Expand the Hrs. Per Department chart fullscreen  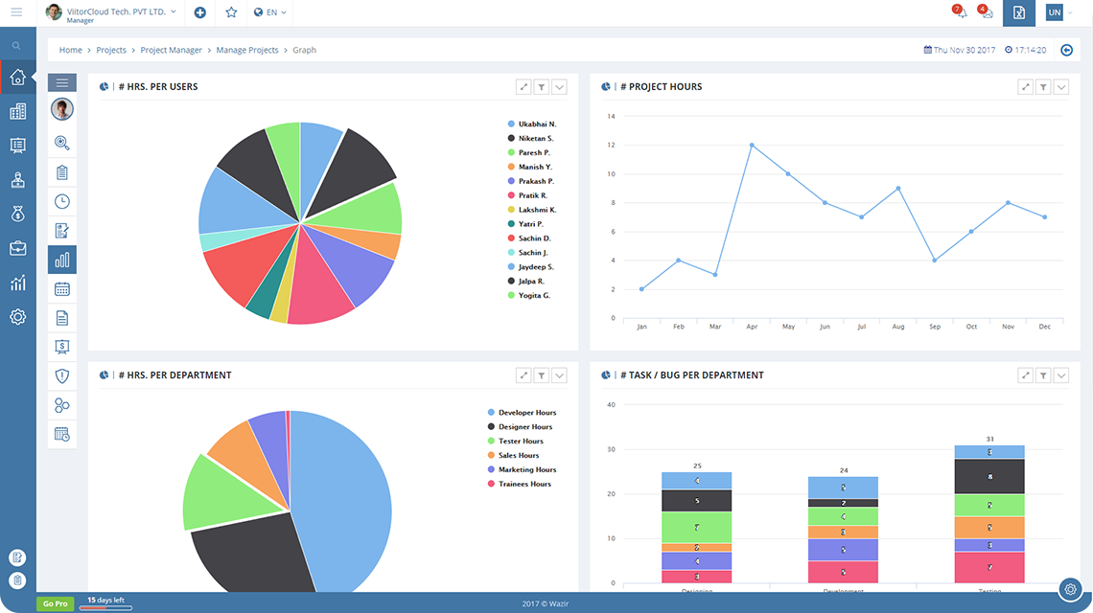point(523,375)
